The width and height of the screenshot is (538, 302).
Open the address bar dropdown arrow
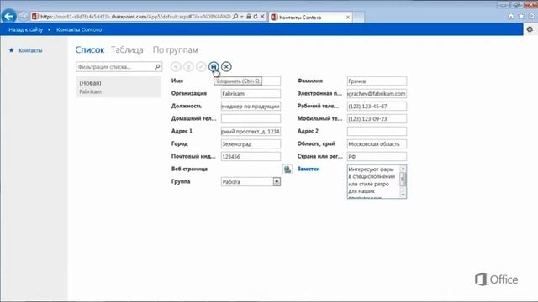pyautogui.click(x=242, y=17)
